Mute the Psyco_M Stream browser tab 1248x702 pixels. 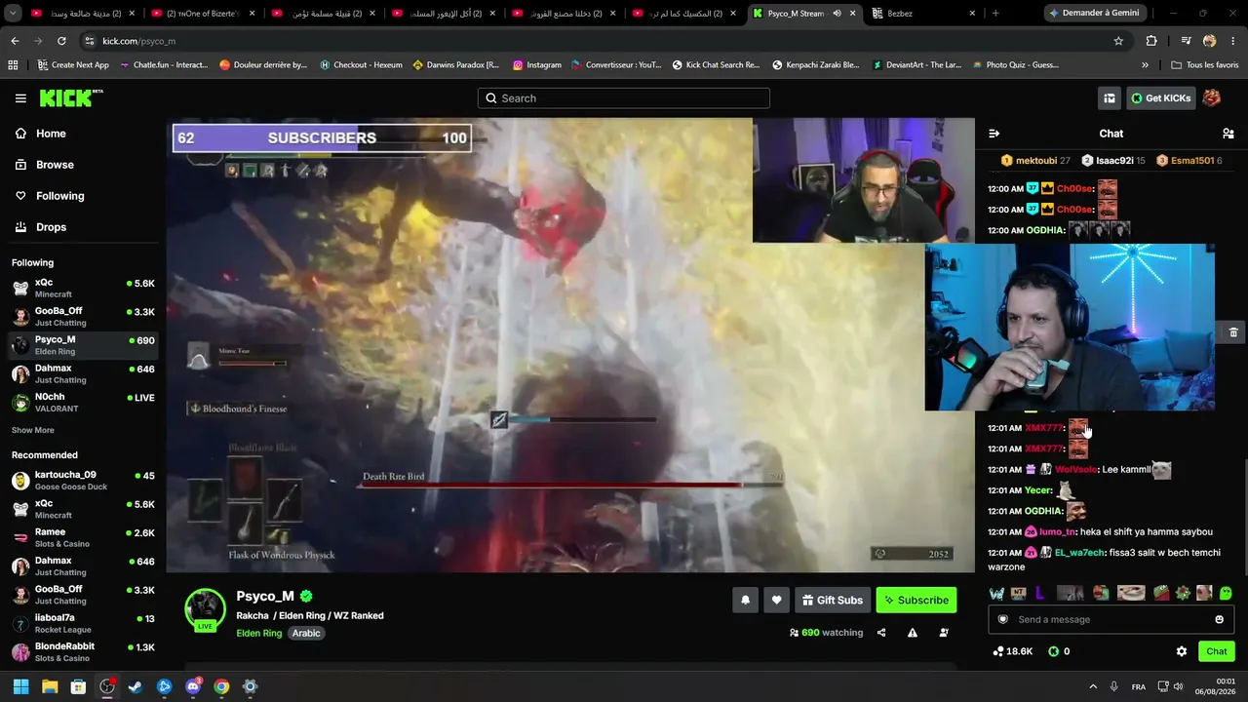click(x=837, y=14)
